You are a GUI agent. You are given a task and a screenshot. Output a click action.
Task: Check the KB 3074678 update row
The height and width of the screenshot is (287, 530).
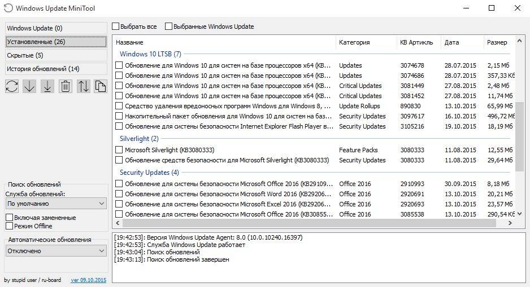pyautogui.click(x=119, y=65)
